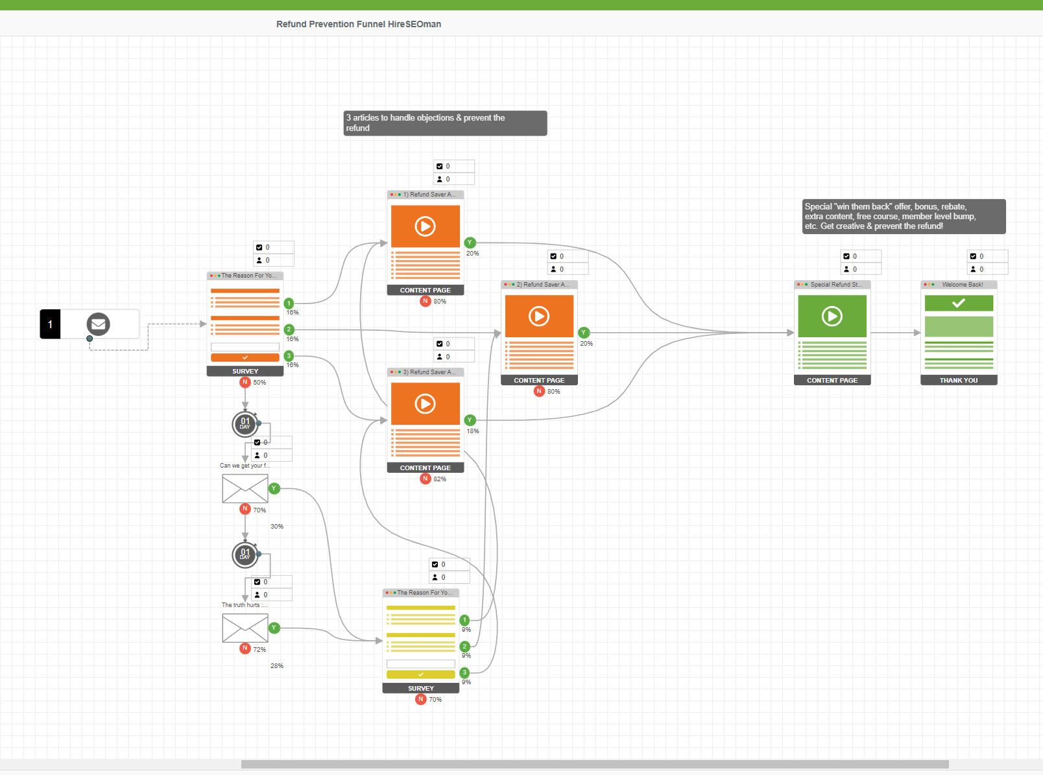Click checkbox counter above Welcome Back page

pos(973,257)
